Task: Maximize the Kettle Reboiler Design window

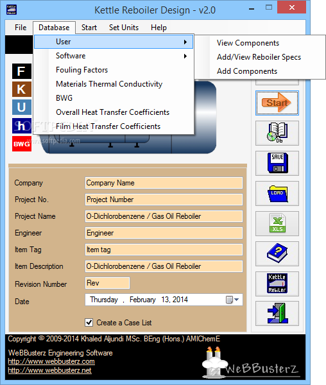Action: (x=269, y=7)
